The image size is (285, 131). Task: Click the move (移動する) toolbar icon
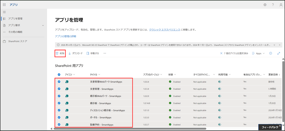tap(88, 53)
